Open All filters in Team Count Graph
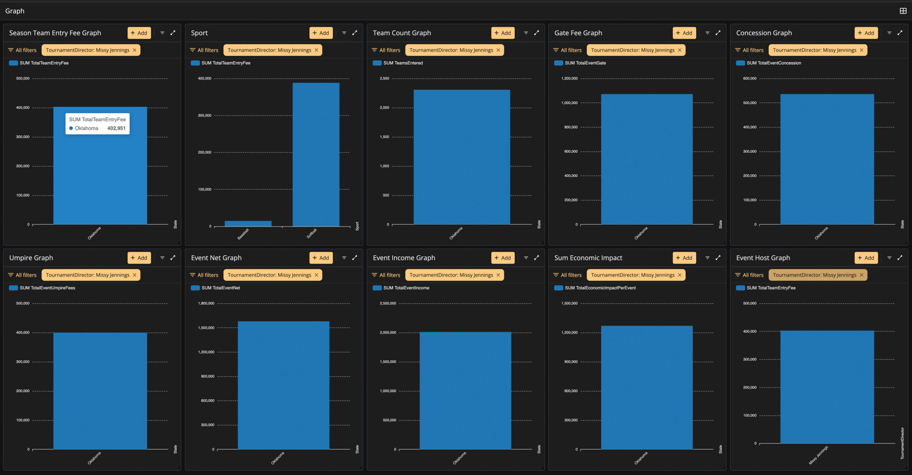The width and height of the screenshot is (912, 475). (386, 50)
